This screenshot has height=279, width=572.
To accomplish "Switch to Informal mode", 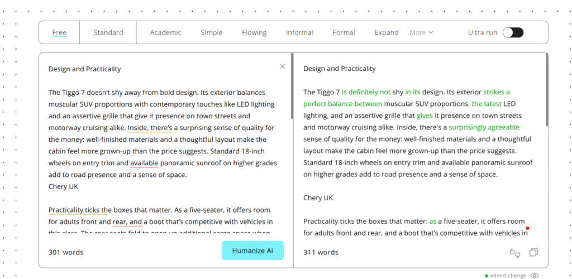I will pyautogui.click(x=299, y=32).
